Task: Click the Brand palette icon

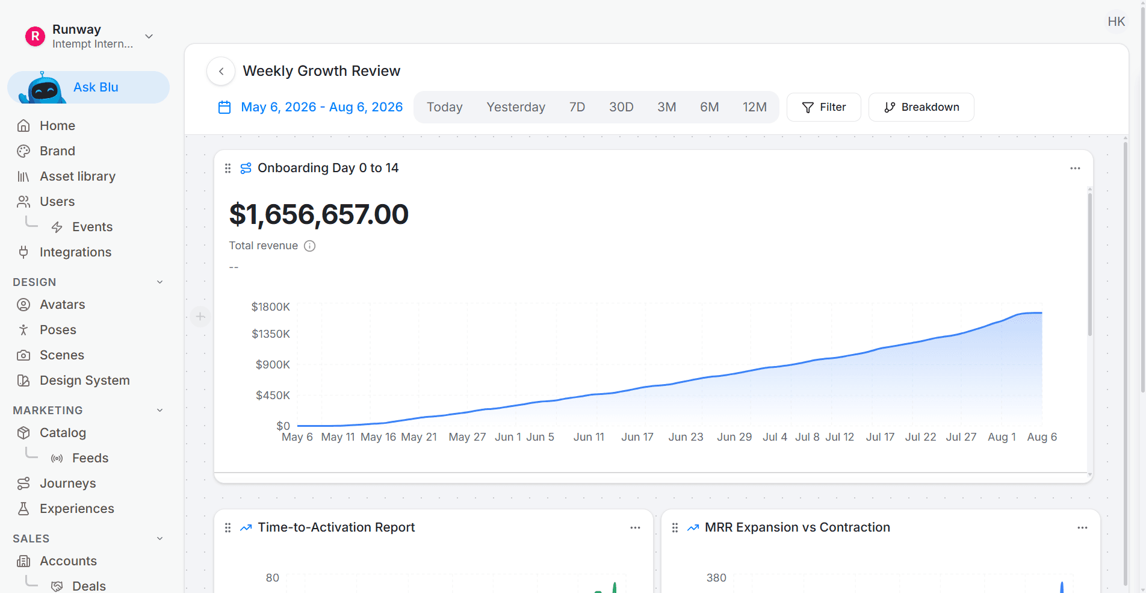Action: 23,151
